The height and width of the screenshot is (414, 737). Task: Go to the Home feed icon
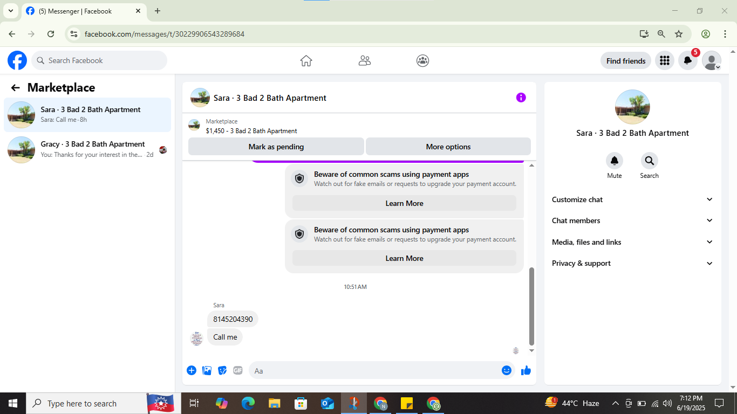pyautogui.click(x=306, y=61)
